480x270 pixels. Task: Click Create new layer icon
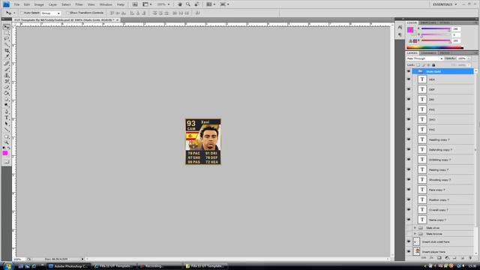(463, 258)
